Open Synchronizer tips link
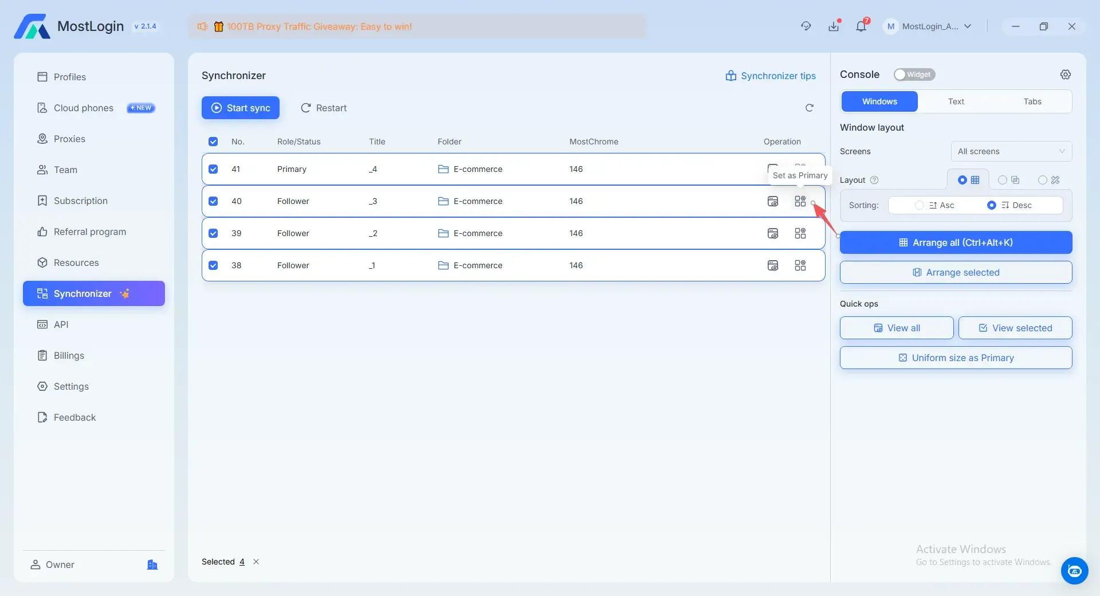This screenshot has height=596, width=1100. (x=771, y=76)
